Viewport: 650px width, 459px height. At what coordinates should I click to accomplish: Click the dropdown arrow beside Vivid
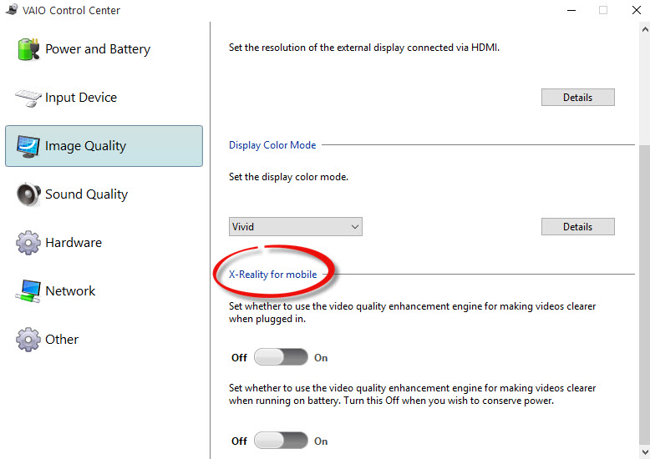click(354, 227)
